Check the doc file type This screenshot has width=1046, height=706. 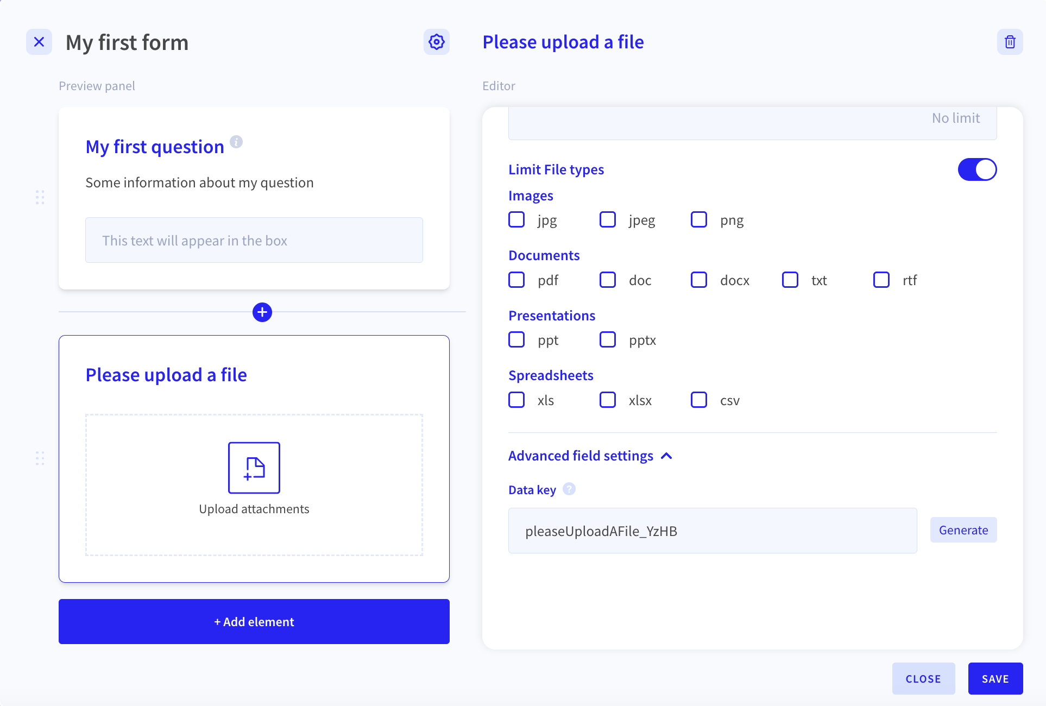608,280
